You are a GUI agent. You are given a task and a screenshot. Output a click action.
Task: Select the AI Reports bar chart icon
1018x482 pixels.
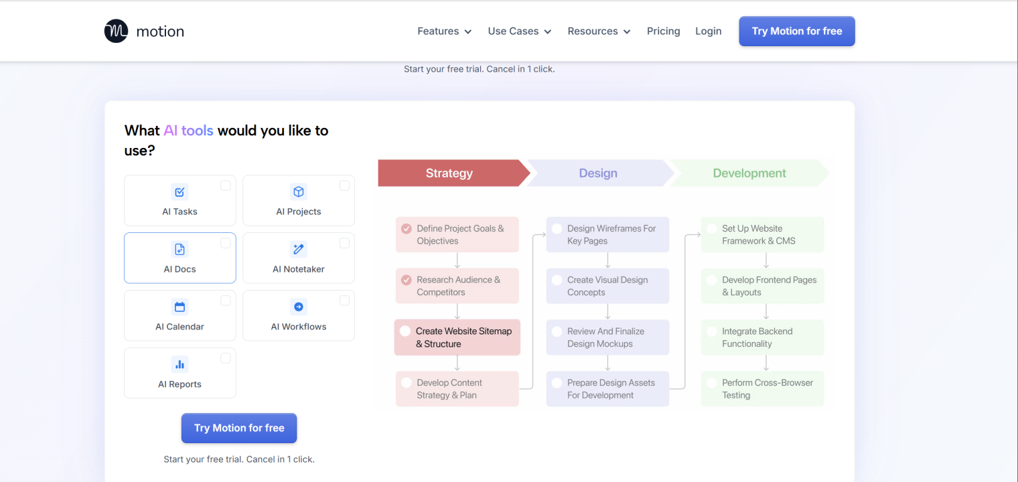pos(179,364)
